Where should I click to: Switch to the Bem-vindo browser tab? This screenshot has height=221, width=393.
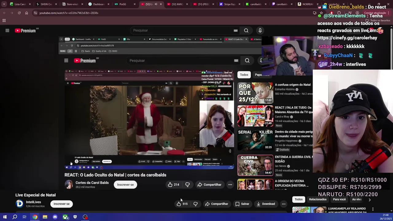pyautogui.click(x=72, y=4)
